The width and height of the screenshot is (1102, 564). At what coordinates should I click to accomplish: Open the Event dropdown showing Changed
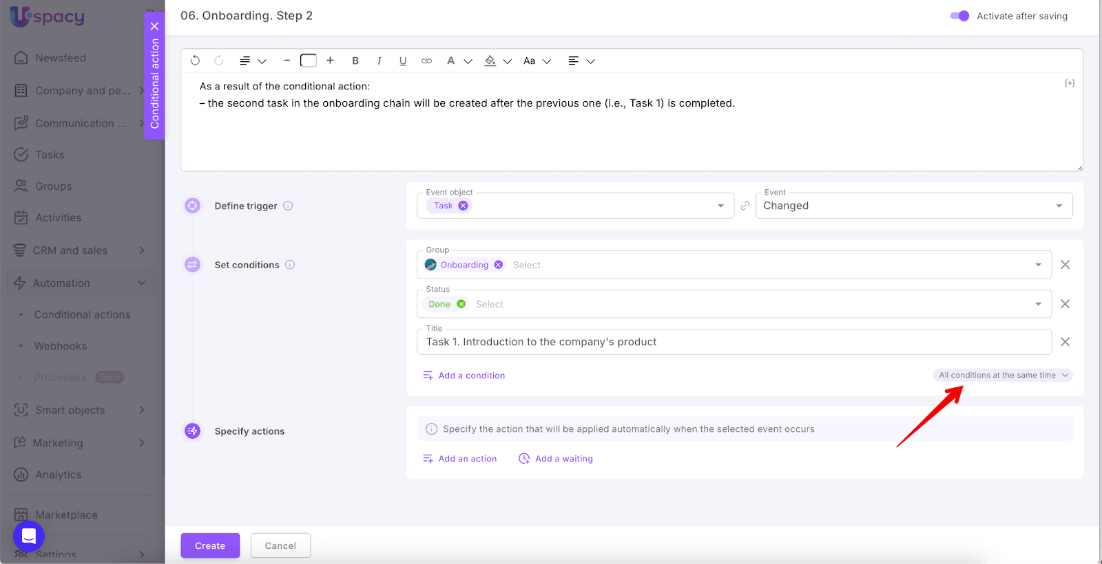click(913, 206)
